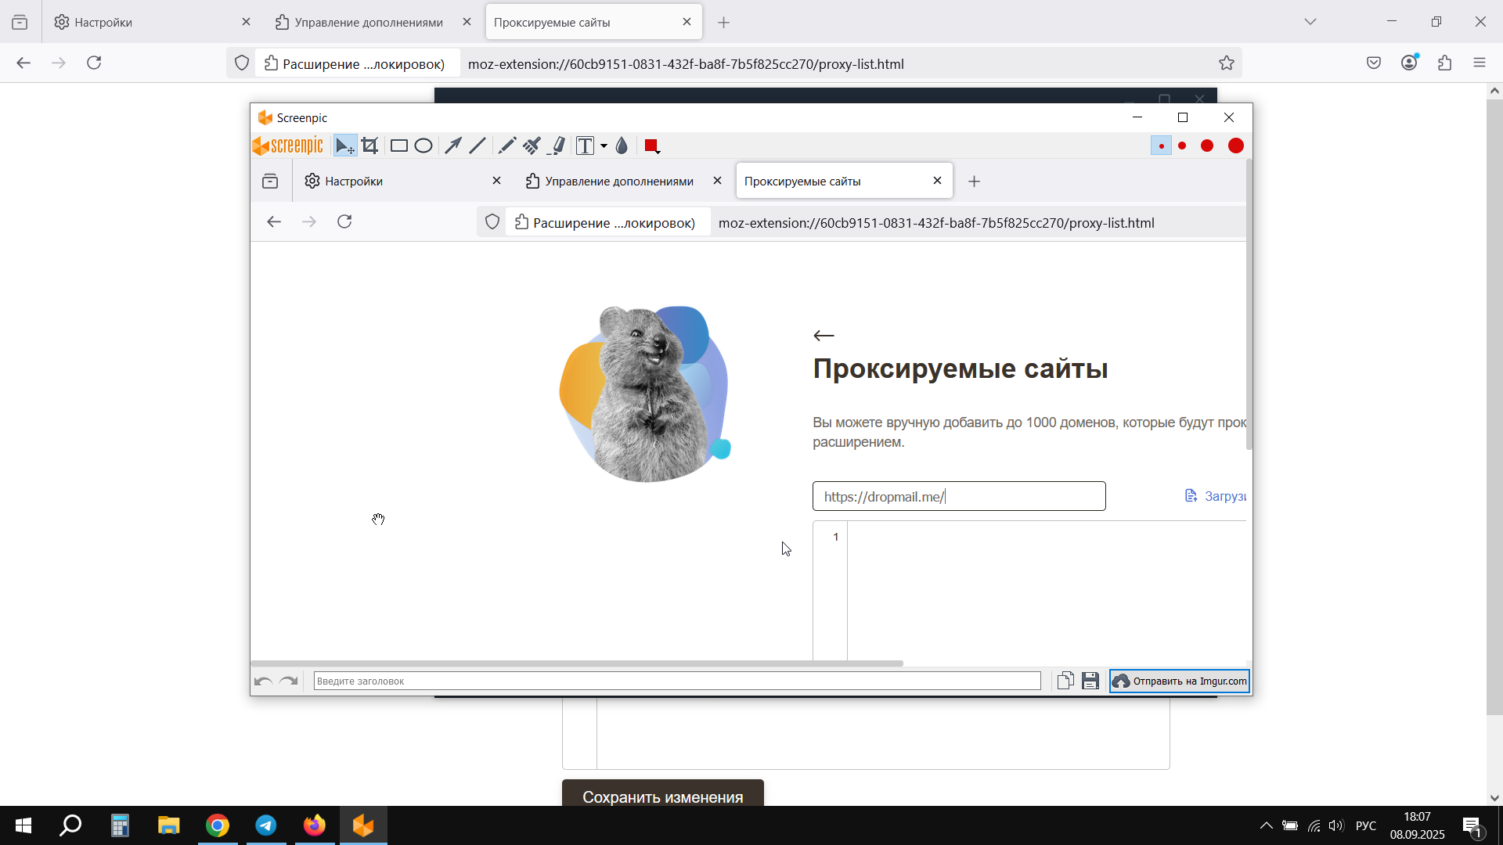This screenshot has height=845, width=1503.
Task: Select the Crop tool in Screenpic
Action: (x=370, y=146)
